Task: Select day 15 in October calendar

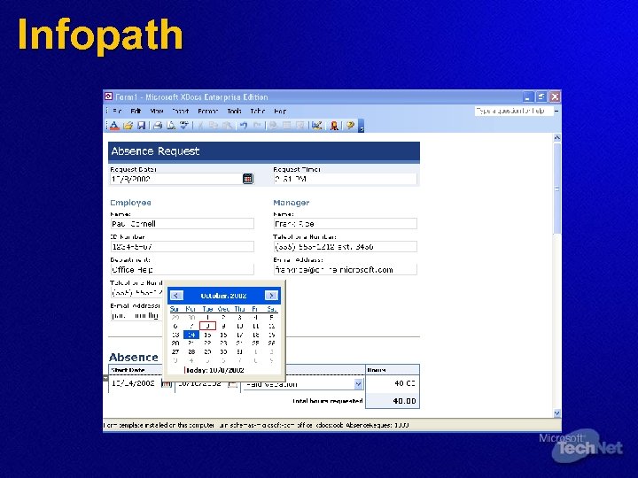Action: (x=207, y=335)
